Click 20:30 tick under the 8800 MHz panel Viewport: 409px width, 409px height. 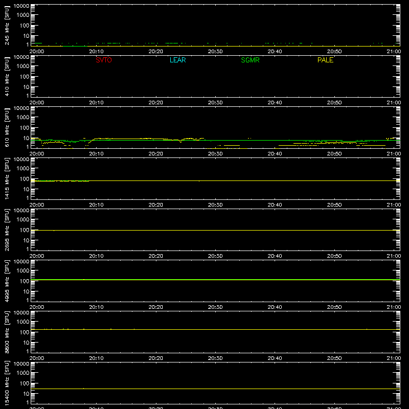point(215,358)
